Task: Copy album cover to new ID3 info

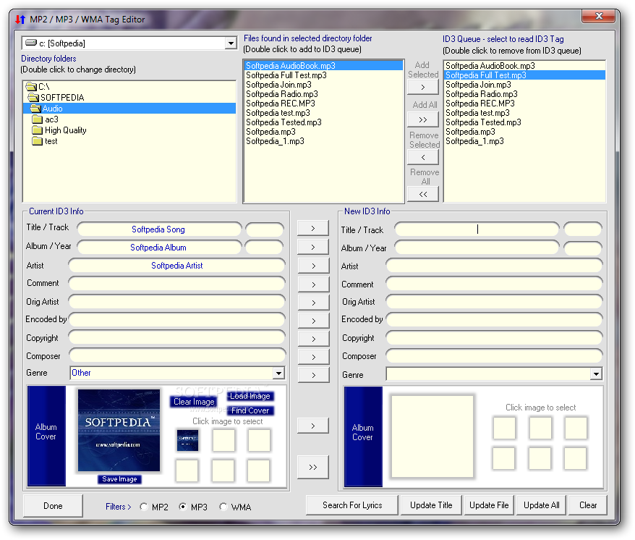Action: [312, 426]
